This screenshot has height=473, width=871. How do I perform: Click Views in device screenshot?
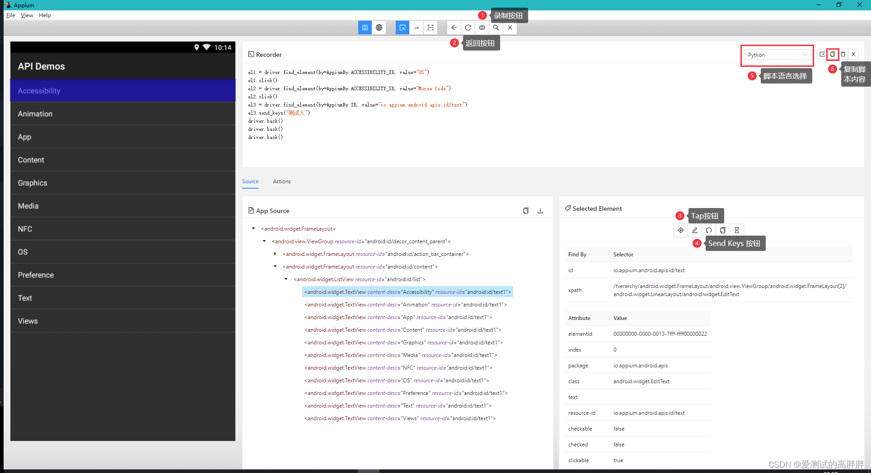coord(123,321)
